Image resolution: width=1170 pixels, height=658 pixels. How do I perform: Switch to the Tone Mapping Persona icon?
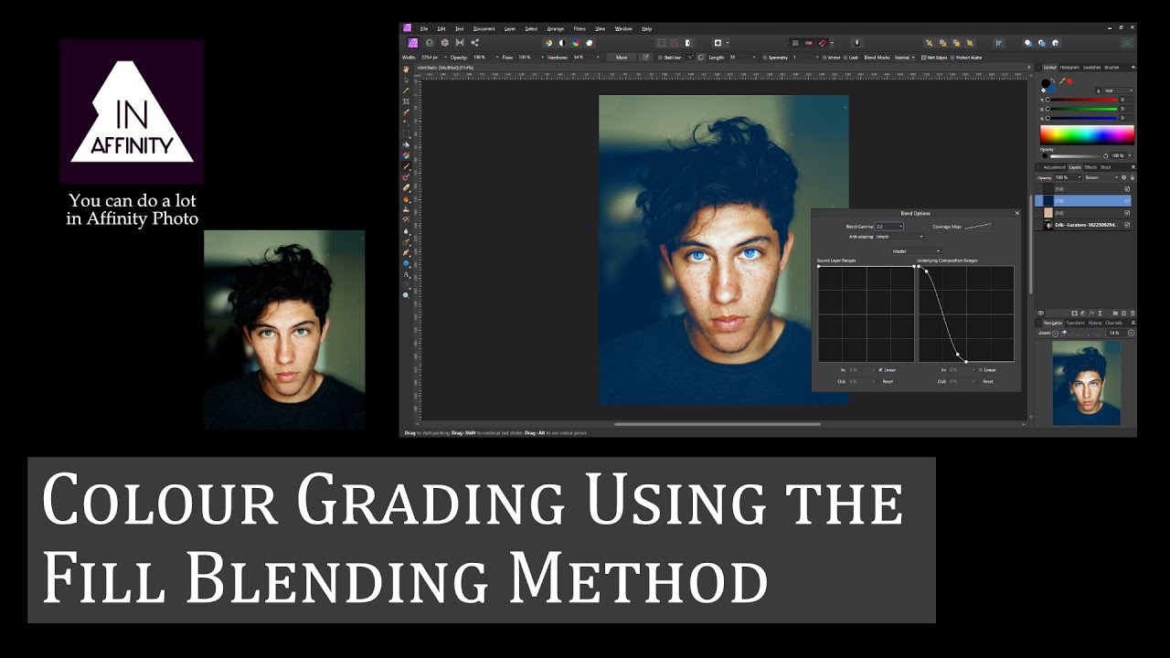[x=460, y=43]
